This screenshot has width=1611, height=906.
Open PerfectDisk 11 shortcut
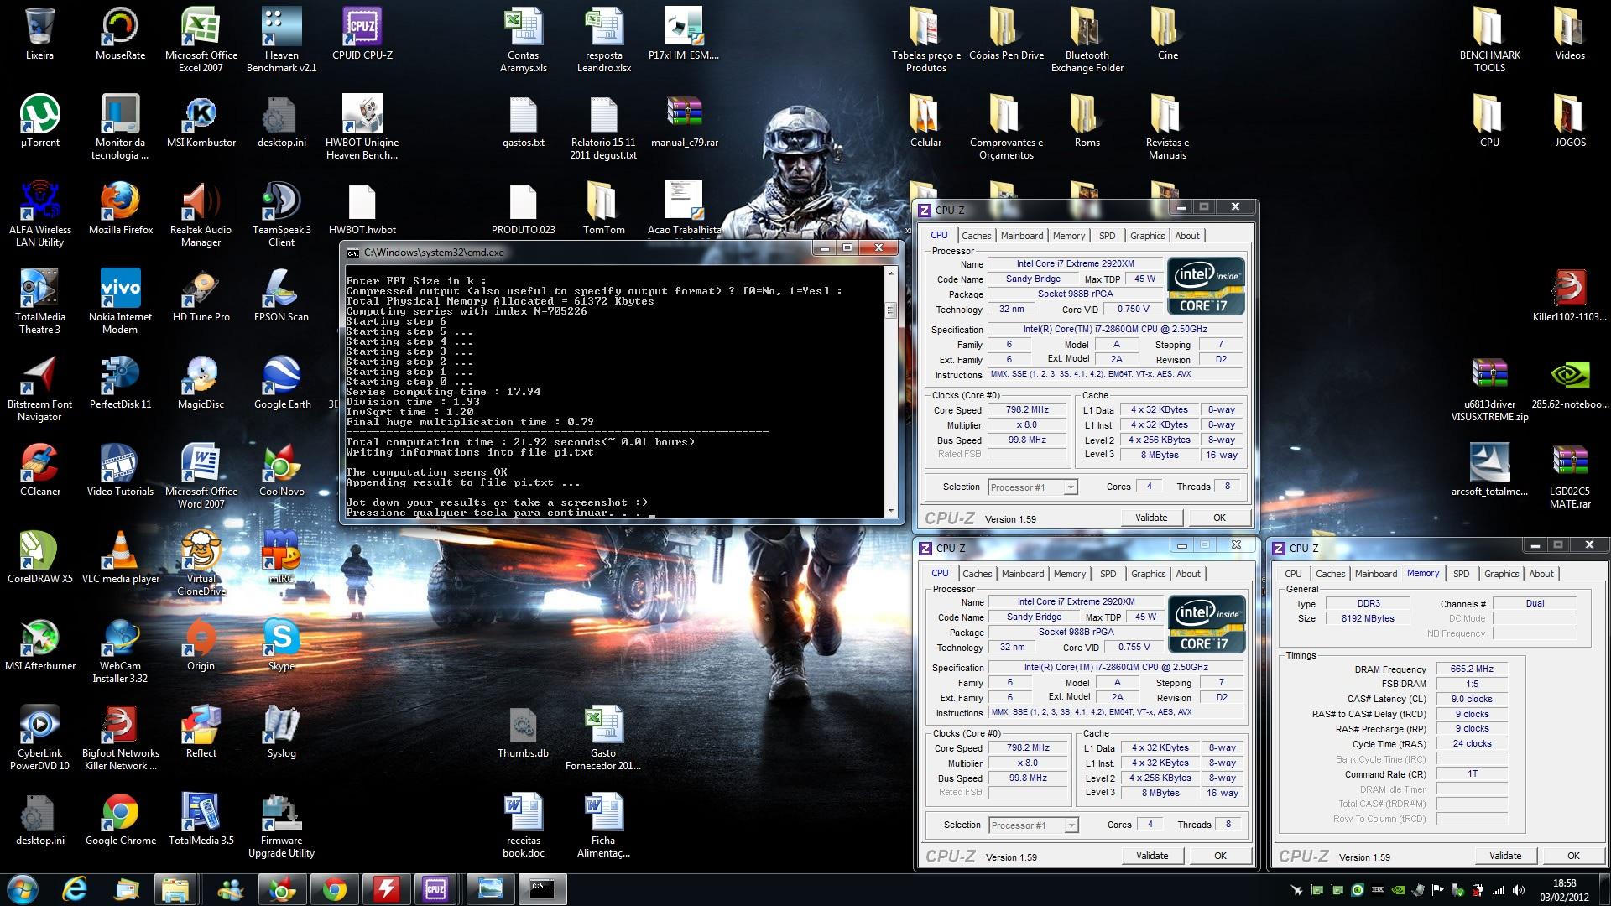click(x=120, y=383)
